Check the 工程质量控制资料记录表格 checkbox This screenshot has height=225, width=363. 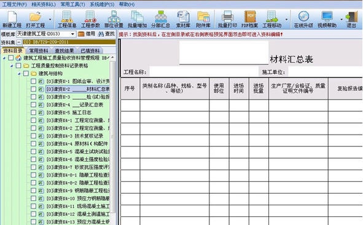[x=18, y=66]
